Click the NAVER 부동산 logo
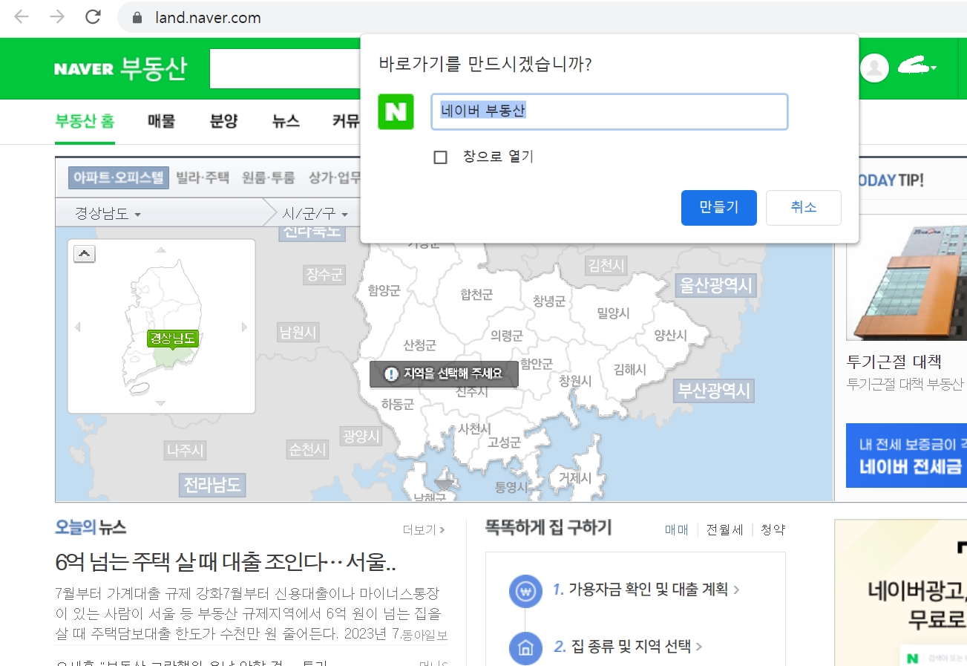The image size is (967, 666). point(120,68)
